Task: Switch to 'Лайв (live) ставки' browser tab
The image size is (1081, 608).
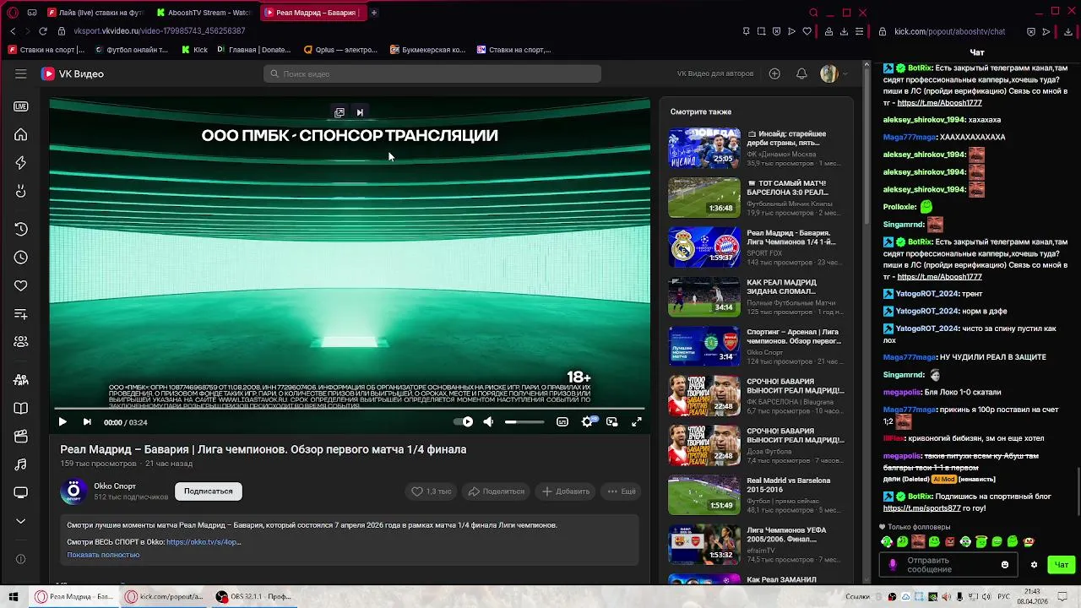Action: [x=97, y=13]
